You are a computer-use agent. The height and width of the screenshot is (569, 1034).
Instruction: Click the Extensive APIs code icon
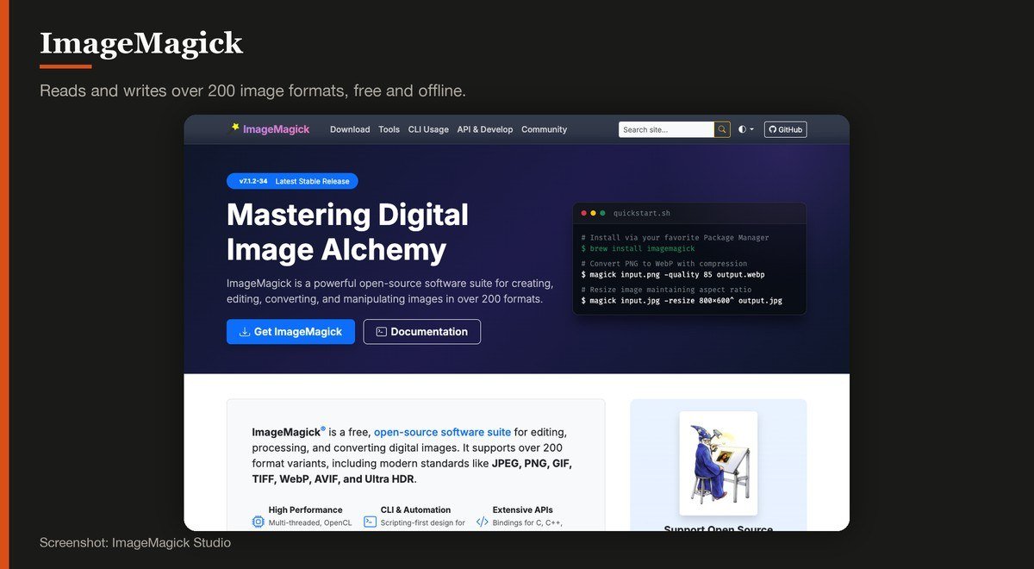pyautogui.click(x=483, y=522)
